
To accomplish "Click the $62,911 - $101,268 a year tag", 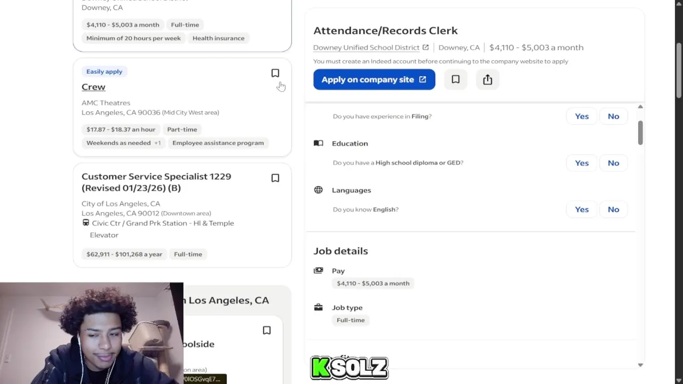I will coord(124,254).
